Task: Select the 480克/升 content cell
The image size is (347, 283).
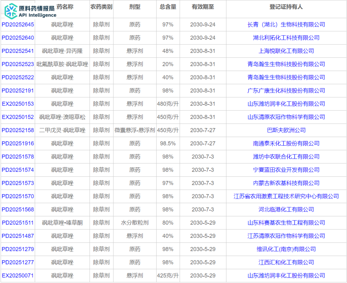Action: point(168,104)
